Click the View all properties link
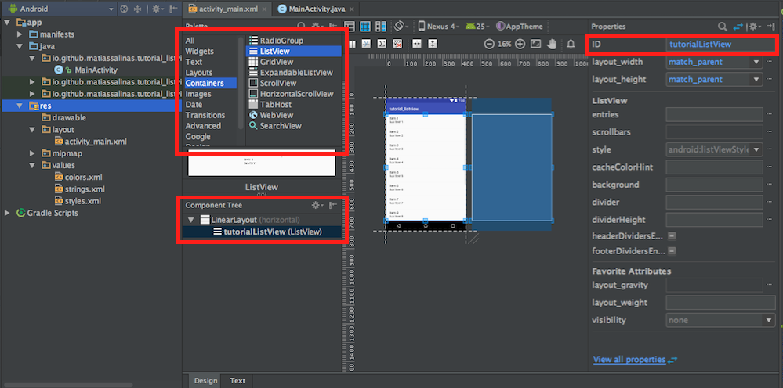Screen dimensions: 783x388 pyautogui.click(x=629, y=360)
